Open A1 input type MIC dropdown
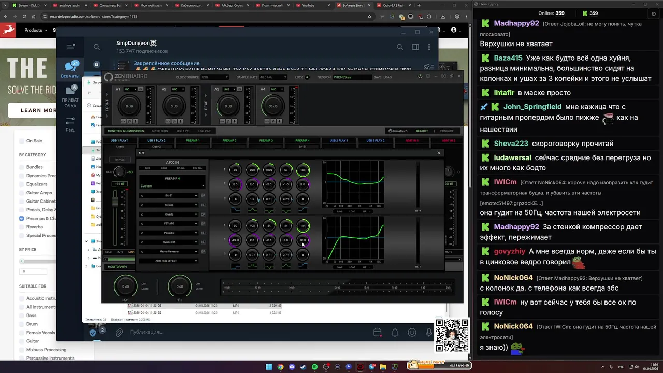The image size is (663, 373). [129, 89]
